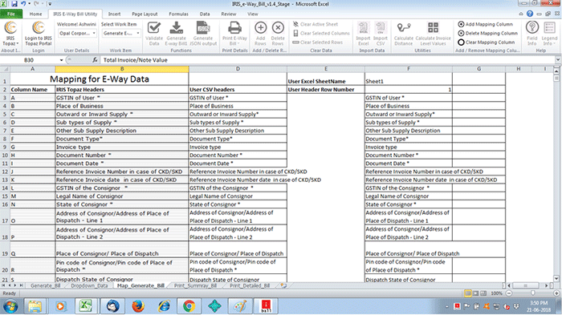
Task: Open the Insert ribbon tab
Action: 114,14
